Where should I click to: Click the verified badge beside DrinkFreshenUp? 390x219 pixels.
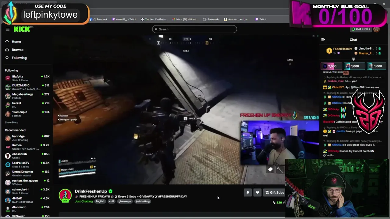click(x=111, y=191)
